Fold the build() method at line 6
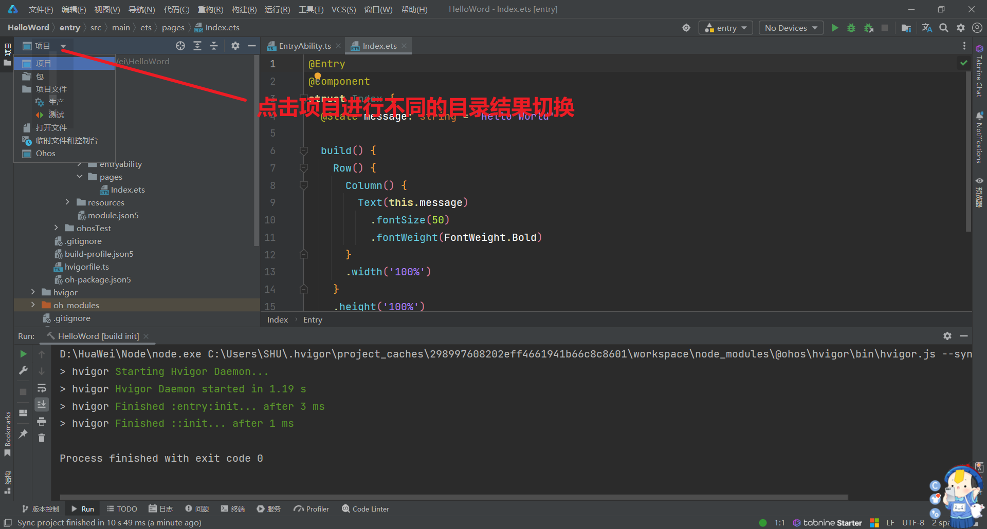 (304, 150)
